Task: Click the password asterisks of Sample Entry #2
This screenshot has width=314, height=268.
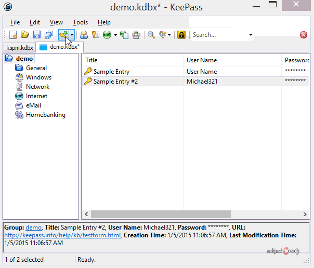Action: 295,81
